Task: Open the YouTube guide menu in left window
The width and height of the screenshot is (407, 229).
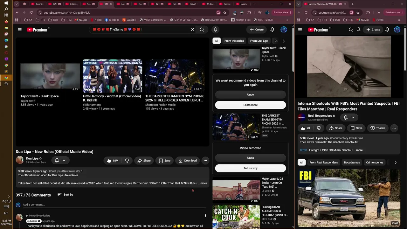Action: click(20, 30)
